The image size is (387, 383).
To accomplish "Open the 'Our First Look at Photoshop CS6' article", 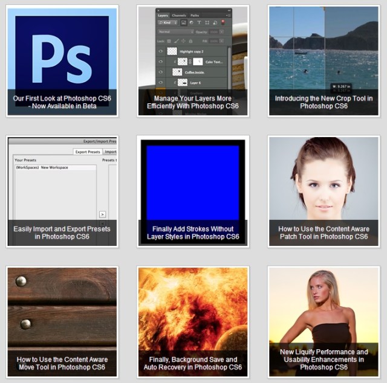I will [x=62, y=61].
